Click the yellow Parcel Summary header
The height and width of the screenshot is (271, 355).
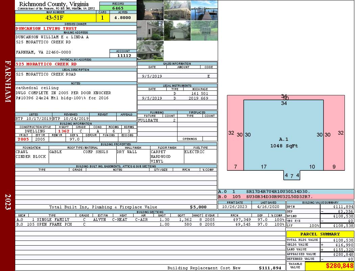[x=320, y=234]
